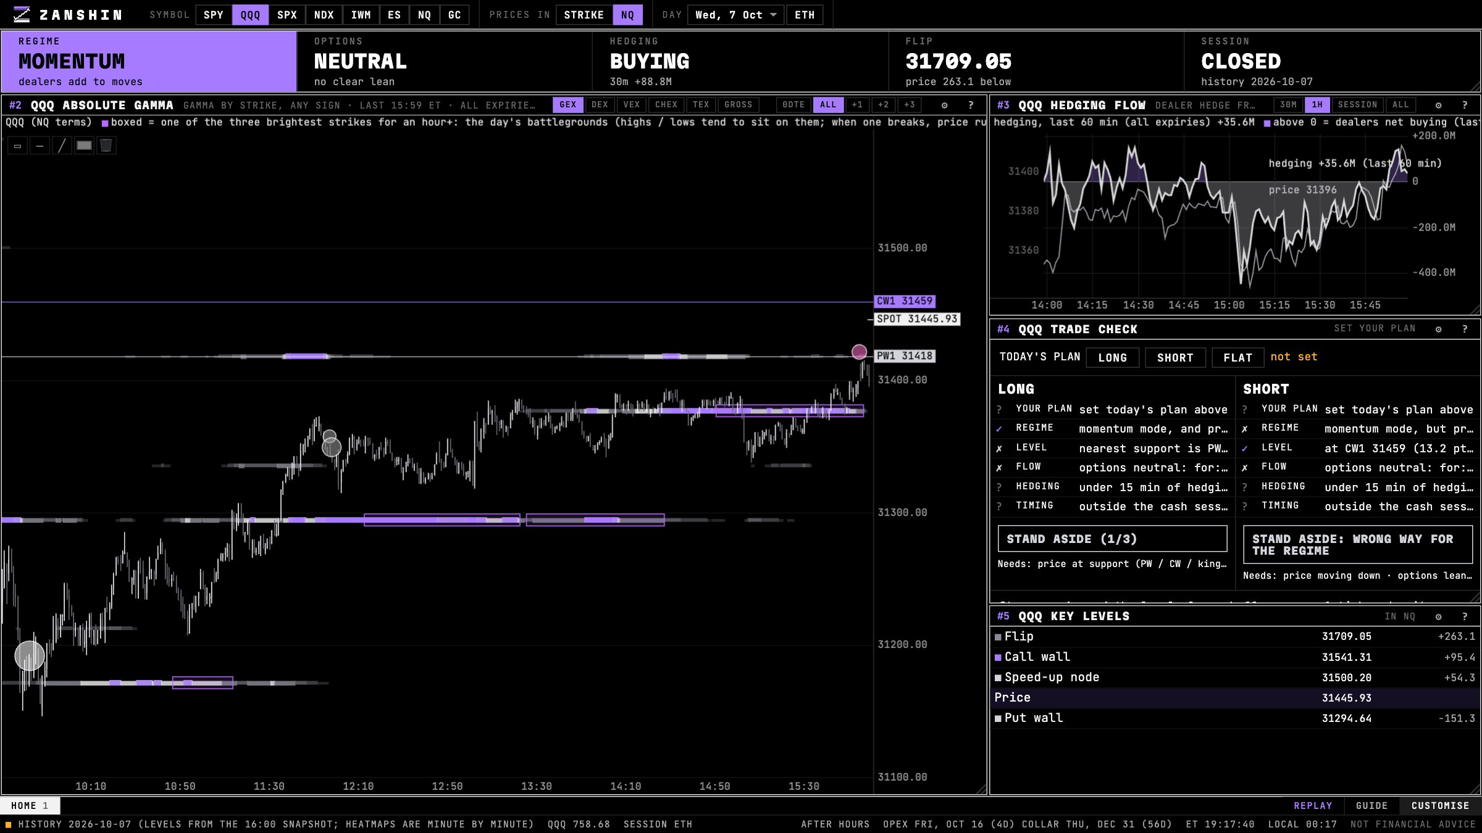Select the Speed-up node level row
Image resolution: width=1482 pixels, height=833 pixels.
1235,678
